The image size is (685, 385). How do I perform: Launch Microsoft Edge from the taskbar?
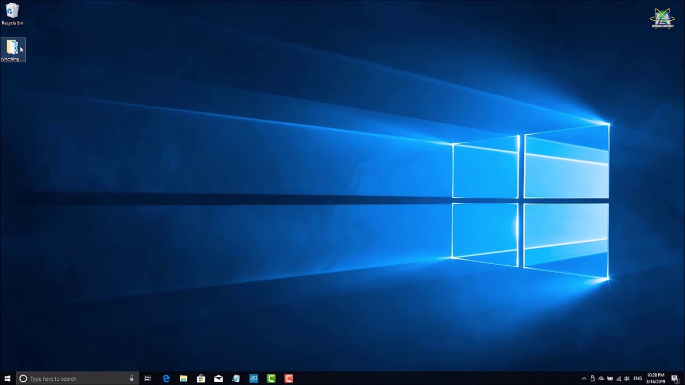[166, 379]
